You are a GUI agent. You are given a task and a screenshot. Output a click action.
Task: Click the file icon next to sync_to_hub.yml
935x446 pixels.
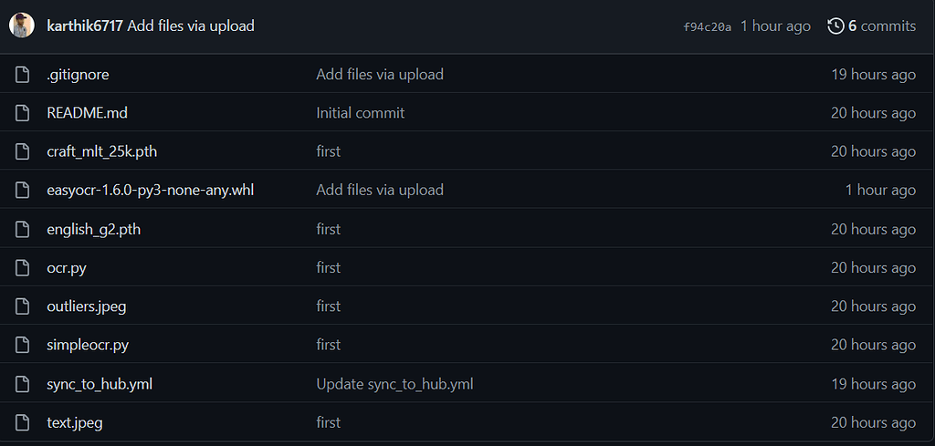point(23,384)
